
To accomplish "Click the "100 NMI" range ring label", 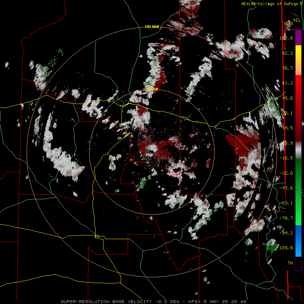I will pos(152,27).
